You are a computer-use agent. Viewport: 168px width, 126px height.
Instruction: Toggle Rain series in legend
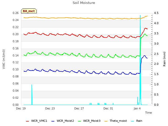coord(136,121)
